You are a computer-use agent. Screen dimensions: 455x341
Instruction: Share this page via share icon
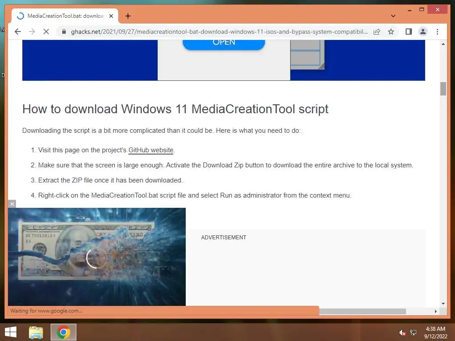[x=377, y=32]
